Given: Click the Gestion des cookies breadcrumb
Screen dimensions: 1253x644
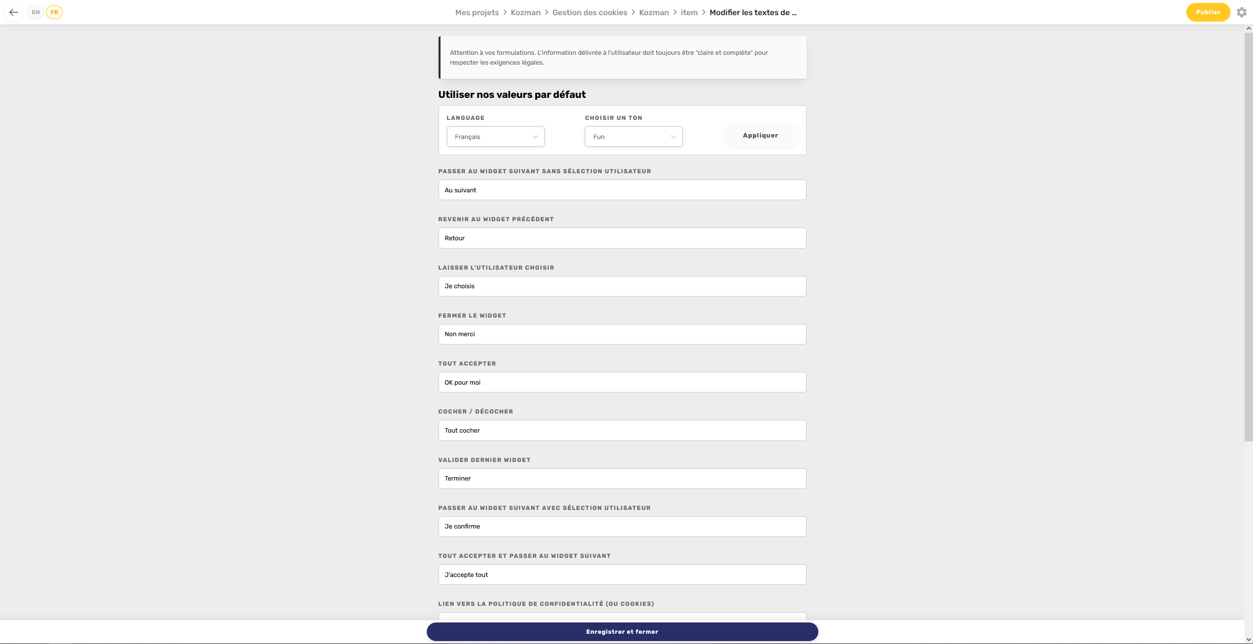Looking at the screenshot, I should pyautogui.click(x=590, y=12).
